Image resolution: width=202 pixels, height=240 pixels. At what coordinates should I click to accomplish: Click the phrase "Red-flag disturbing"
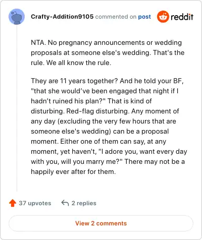(x=97, y=111)
